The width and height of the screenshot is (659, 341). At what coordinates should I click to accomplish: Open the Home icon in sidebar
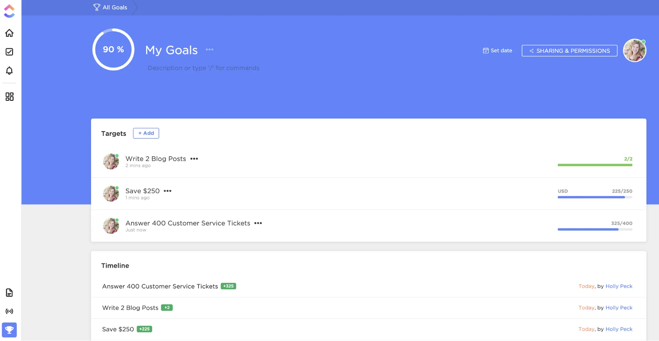(9, 33)
